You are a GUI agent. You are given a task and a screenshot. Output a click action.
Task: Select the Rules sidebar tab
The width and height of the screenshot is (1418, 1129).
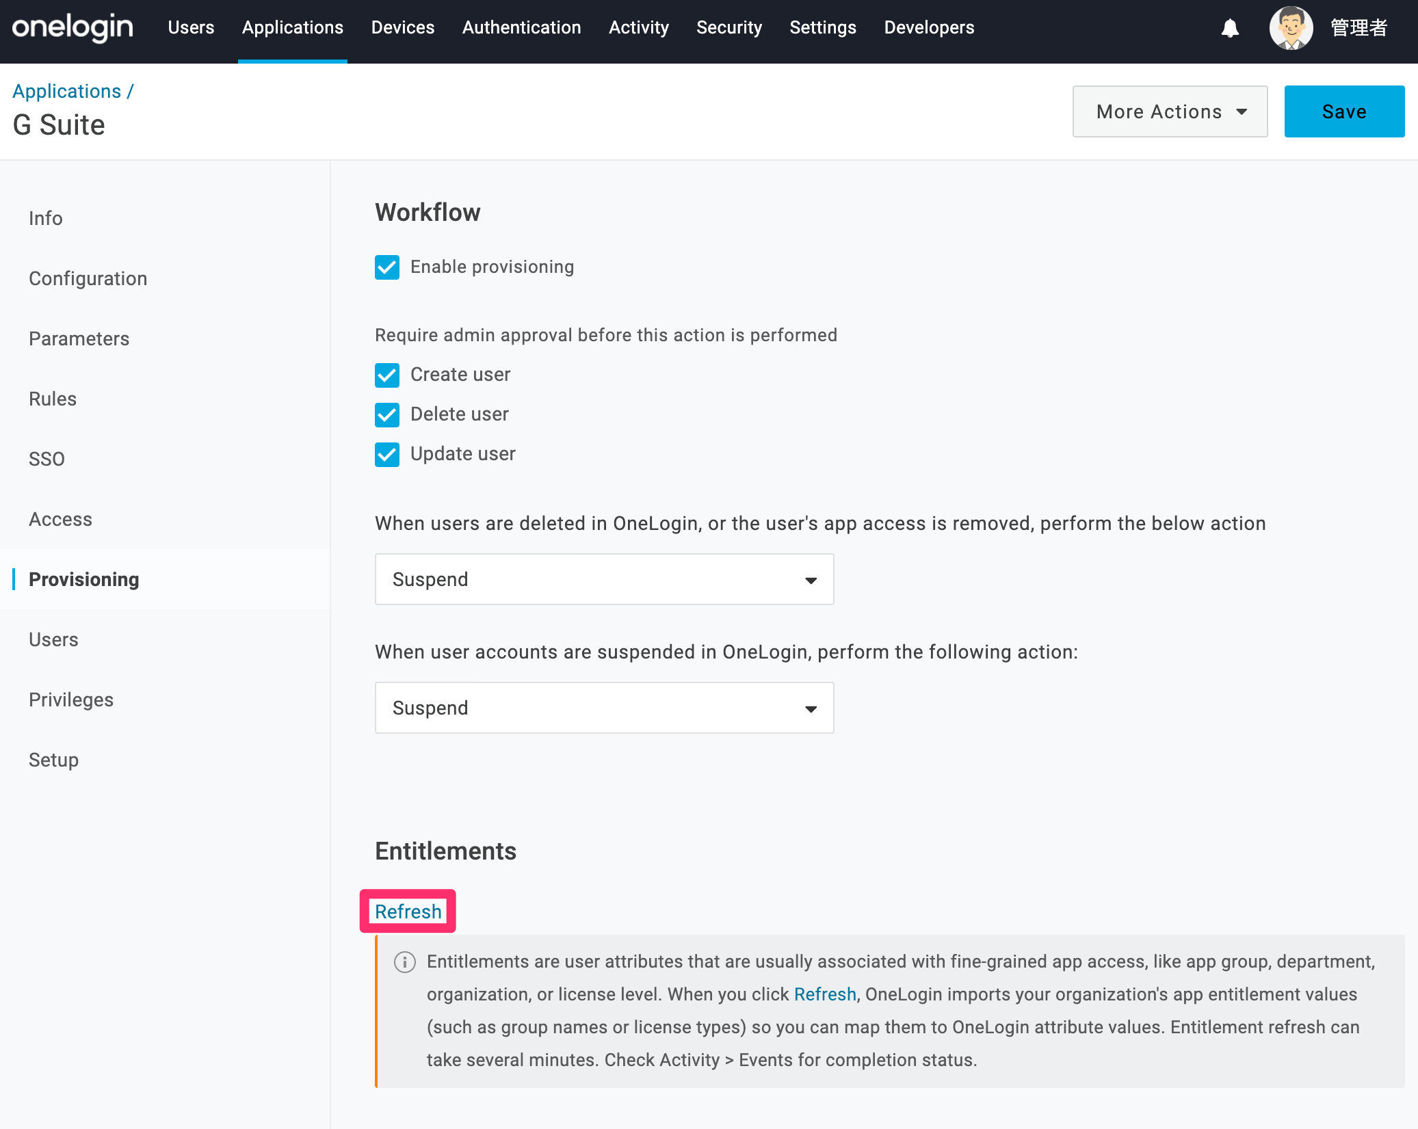[53, 399]
